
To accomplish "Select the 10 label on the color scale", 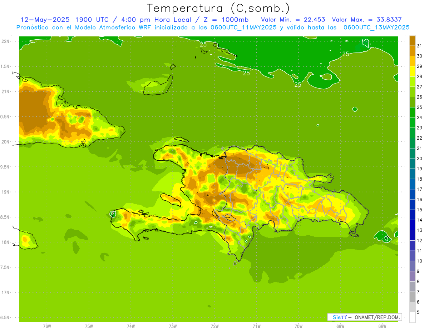I will point(420,261).
